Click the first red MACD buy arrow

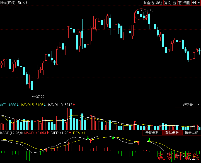[46, 150]
